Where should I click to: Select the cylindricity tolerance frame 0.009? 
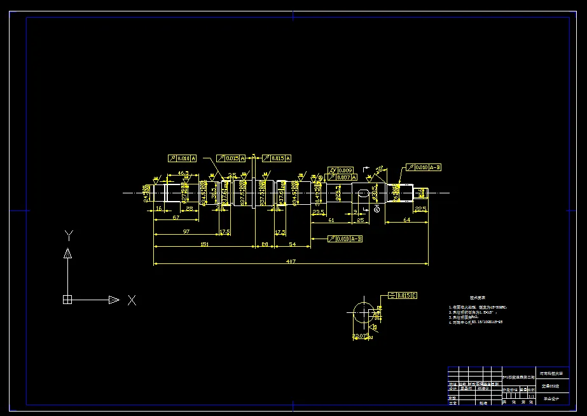(x=340, y=170)
